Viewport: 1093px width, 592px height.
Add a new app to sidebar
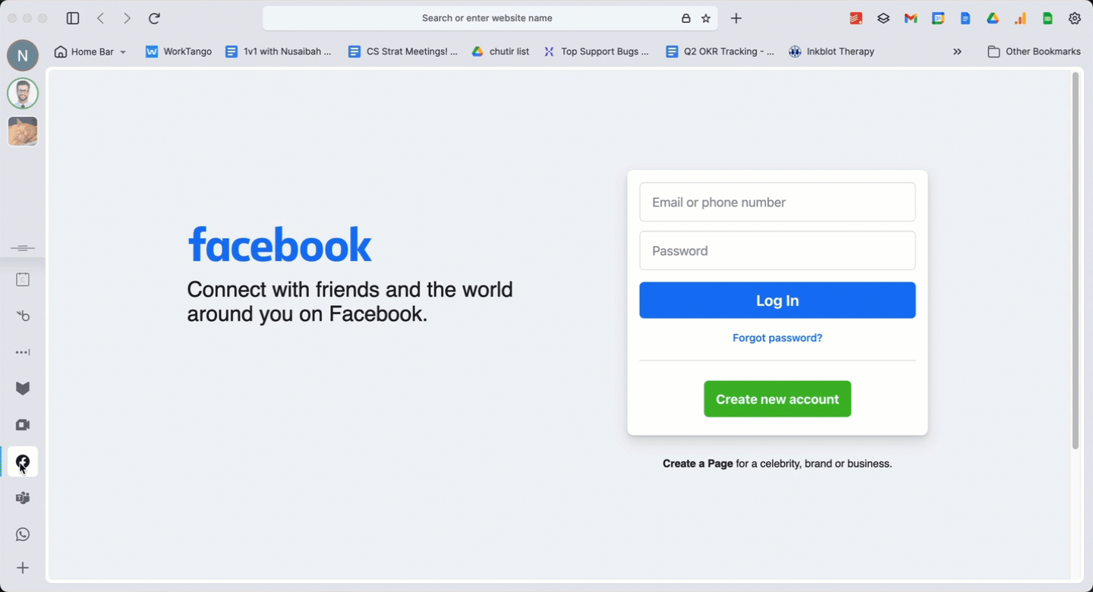23,568
